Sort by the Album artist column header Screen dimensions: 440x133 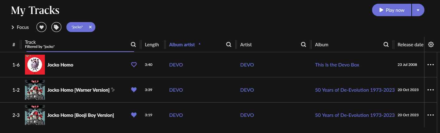pos(182,44)
